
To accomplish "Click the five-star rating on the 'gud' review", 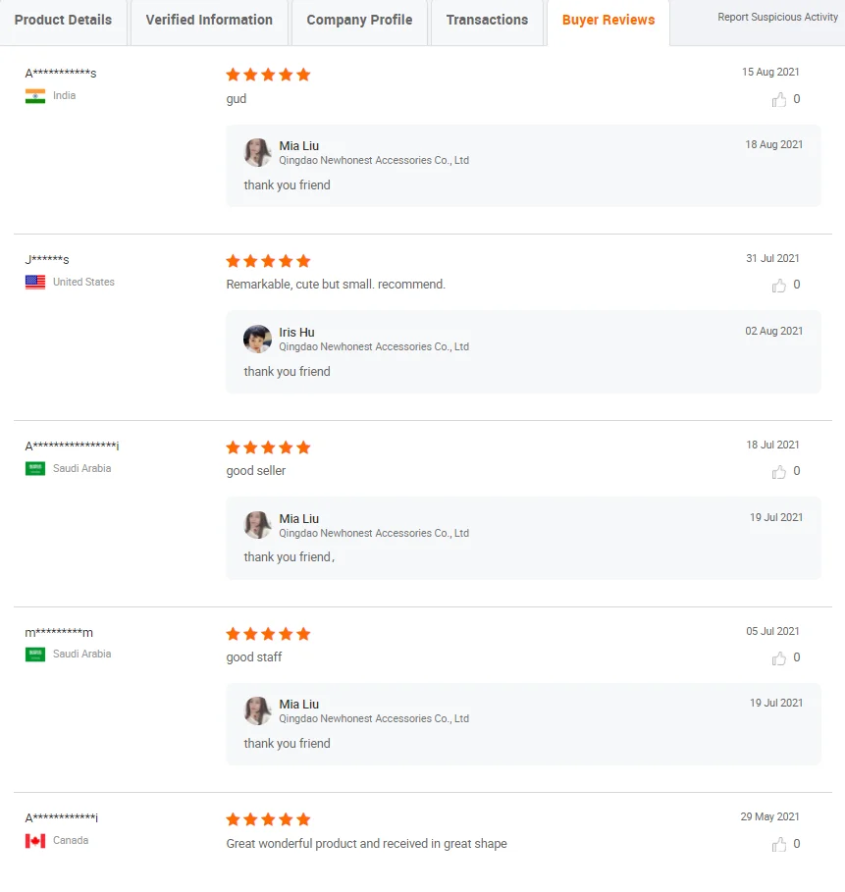I will click(268, 75).
